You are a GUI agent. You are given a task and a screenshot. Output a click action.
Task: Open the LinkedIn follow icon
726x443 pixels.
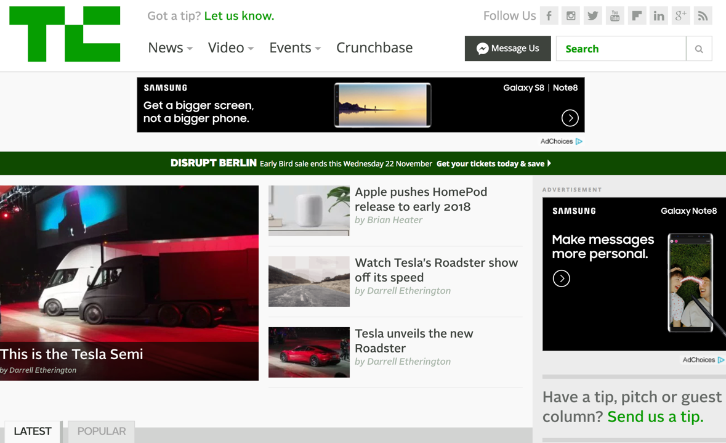659,16
